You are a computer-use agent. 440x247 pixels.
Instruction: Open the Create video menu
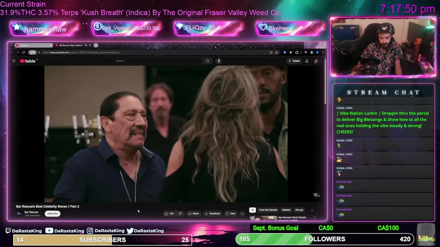pos(294,61)
